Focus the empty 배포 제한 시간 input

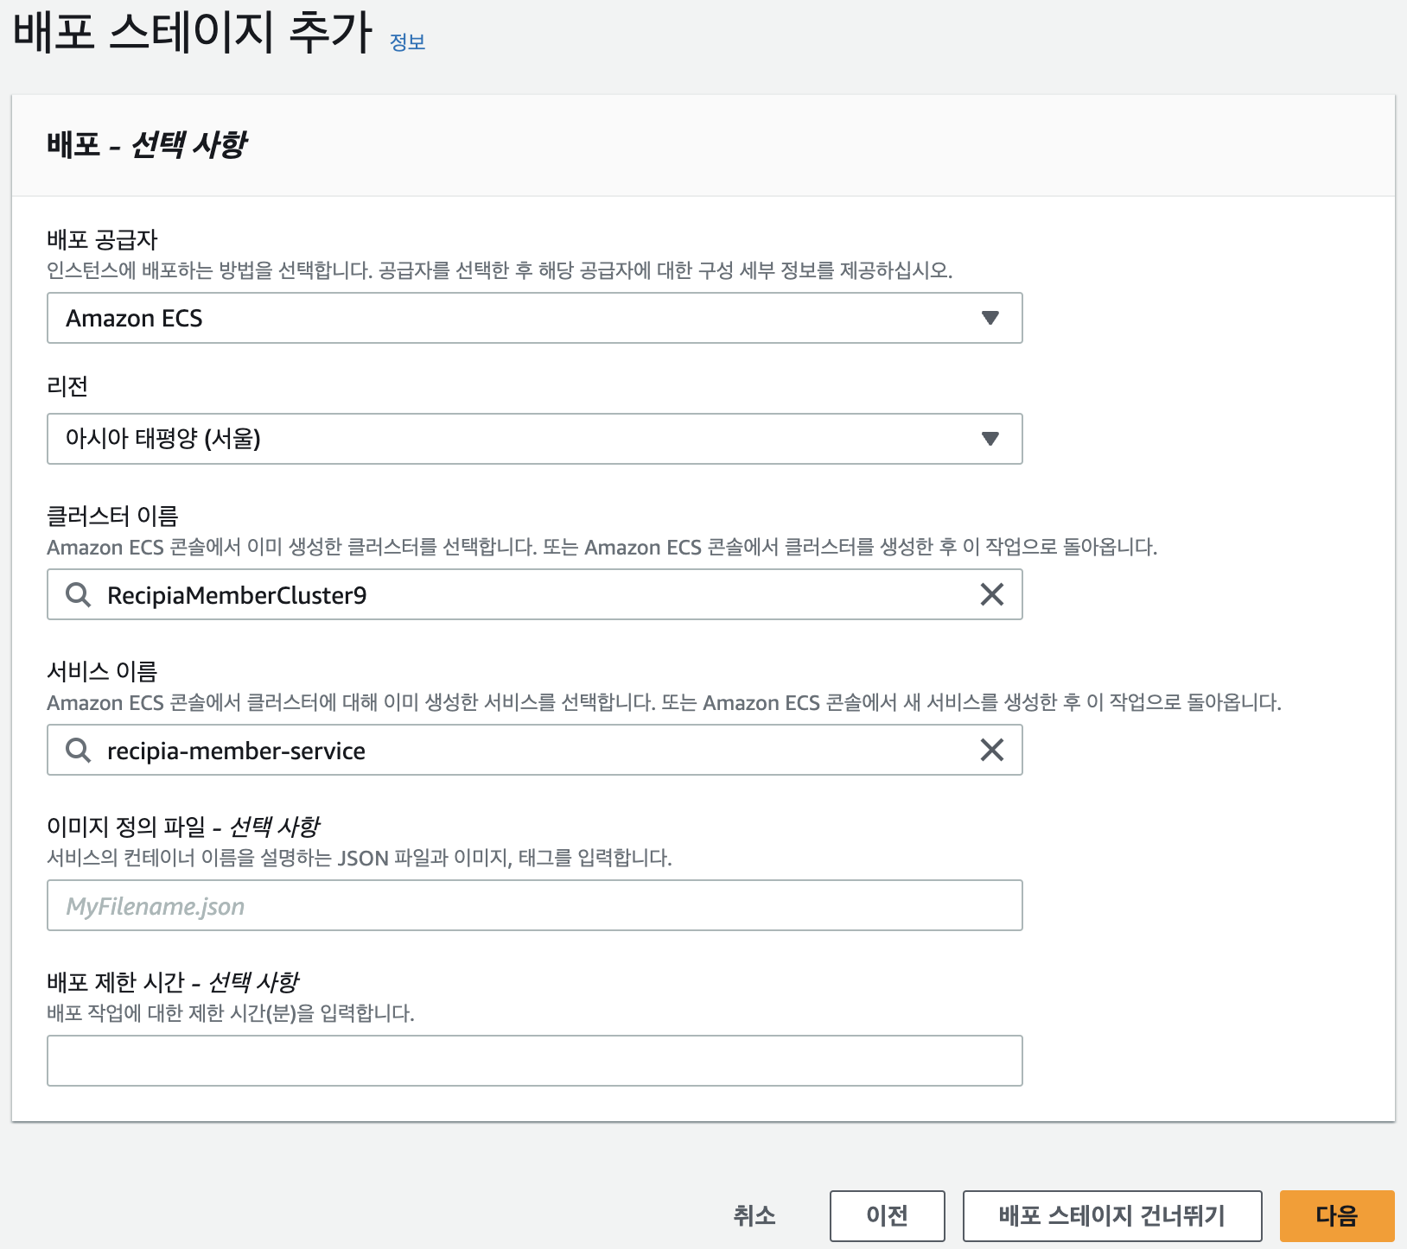pyautogui.click(x=534, y=1060)
